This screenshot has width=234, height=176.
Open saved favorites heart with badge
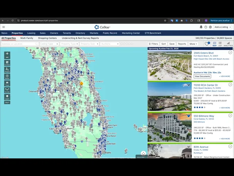click(x=207, y=44)
